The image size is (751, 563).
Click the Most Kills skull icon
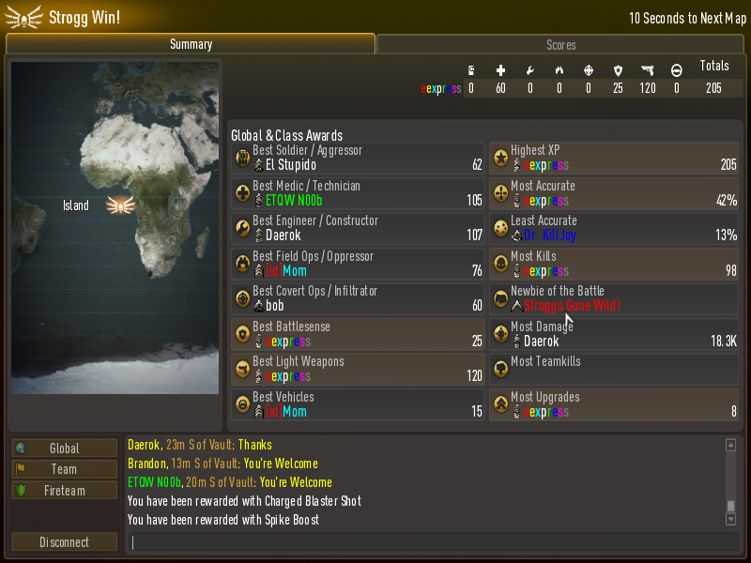[501, 264]
